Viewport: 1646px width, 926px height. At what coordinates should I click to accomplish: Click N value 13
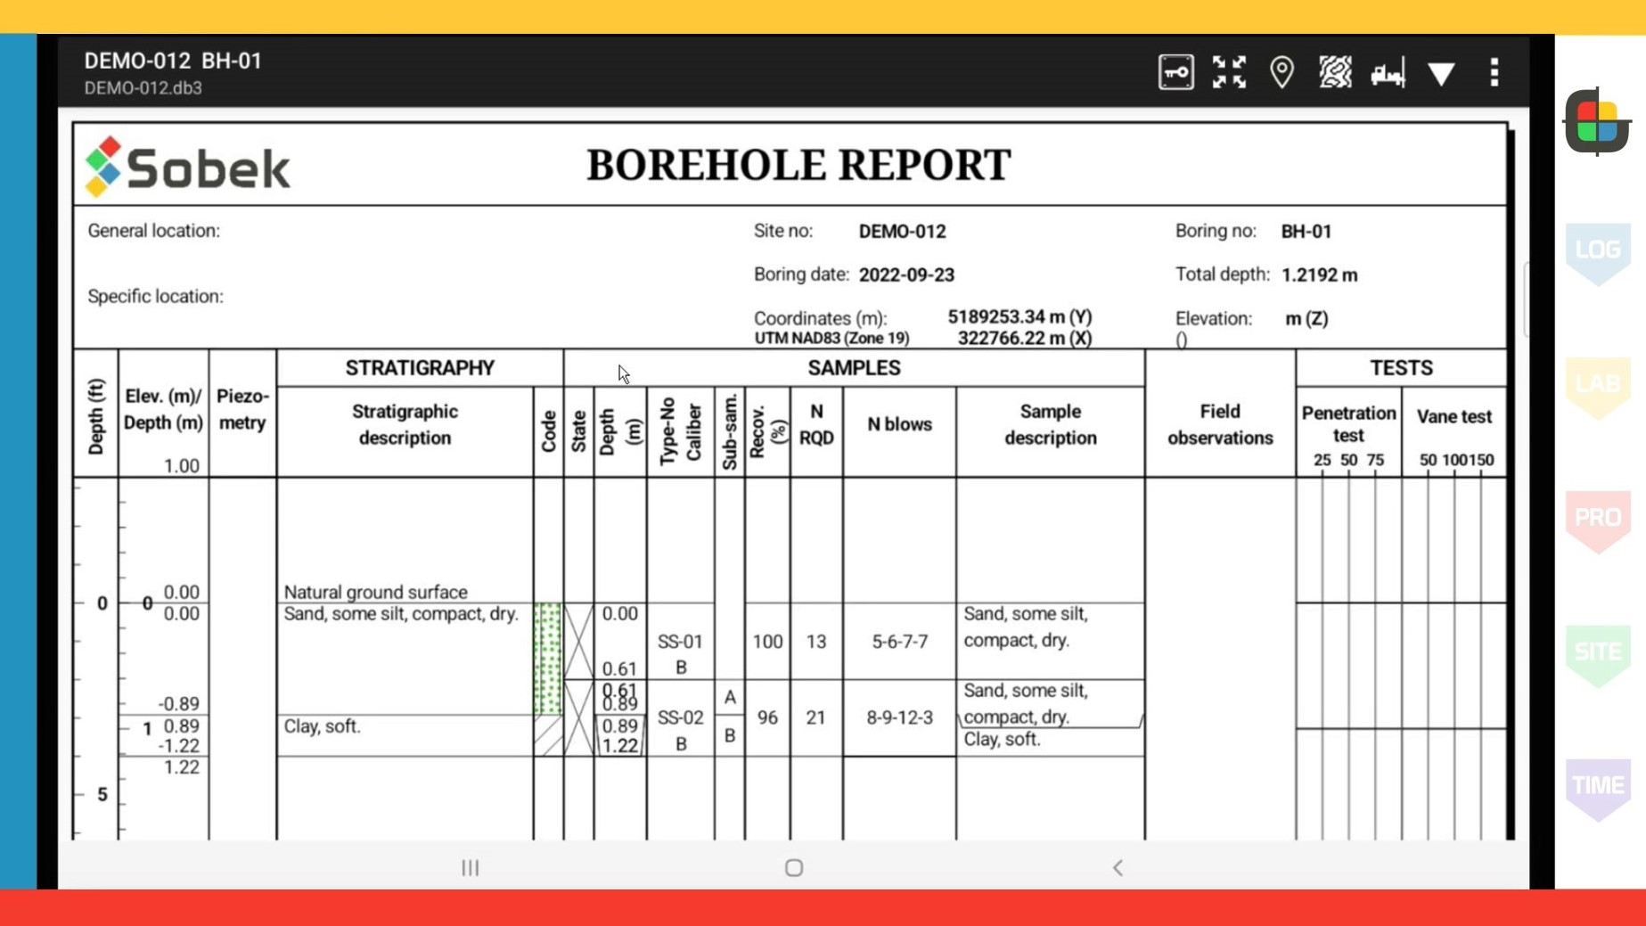coord(816,642)
